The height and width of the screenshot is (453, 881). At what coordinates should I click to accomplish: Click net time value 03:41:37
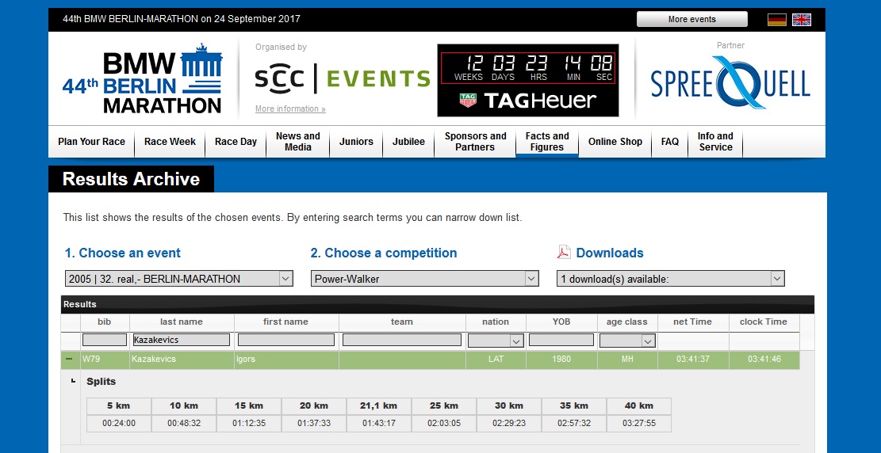pyautogui.click(x=693, y=360)
